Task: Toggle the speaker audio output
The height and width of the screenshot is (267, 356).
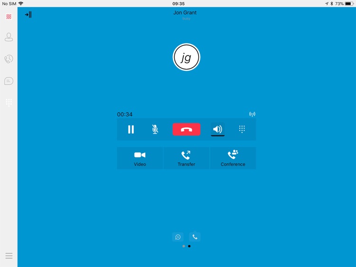Action: 217,129
